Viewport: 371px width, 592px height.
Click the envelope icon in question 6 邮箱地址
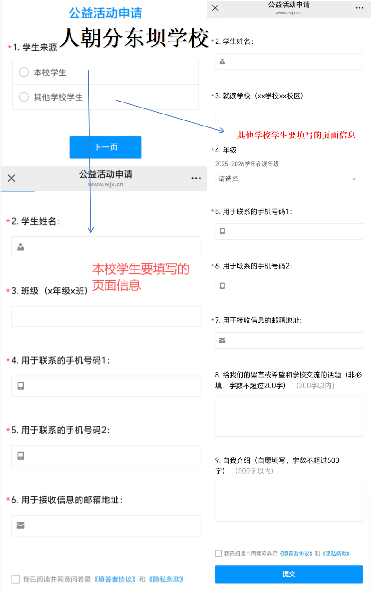point(20,526)
